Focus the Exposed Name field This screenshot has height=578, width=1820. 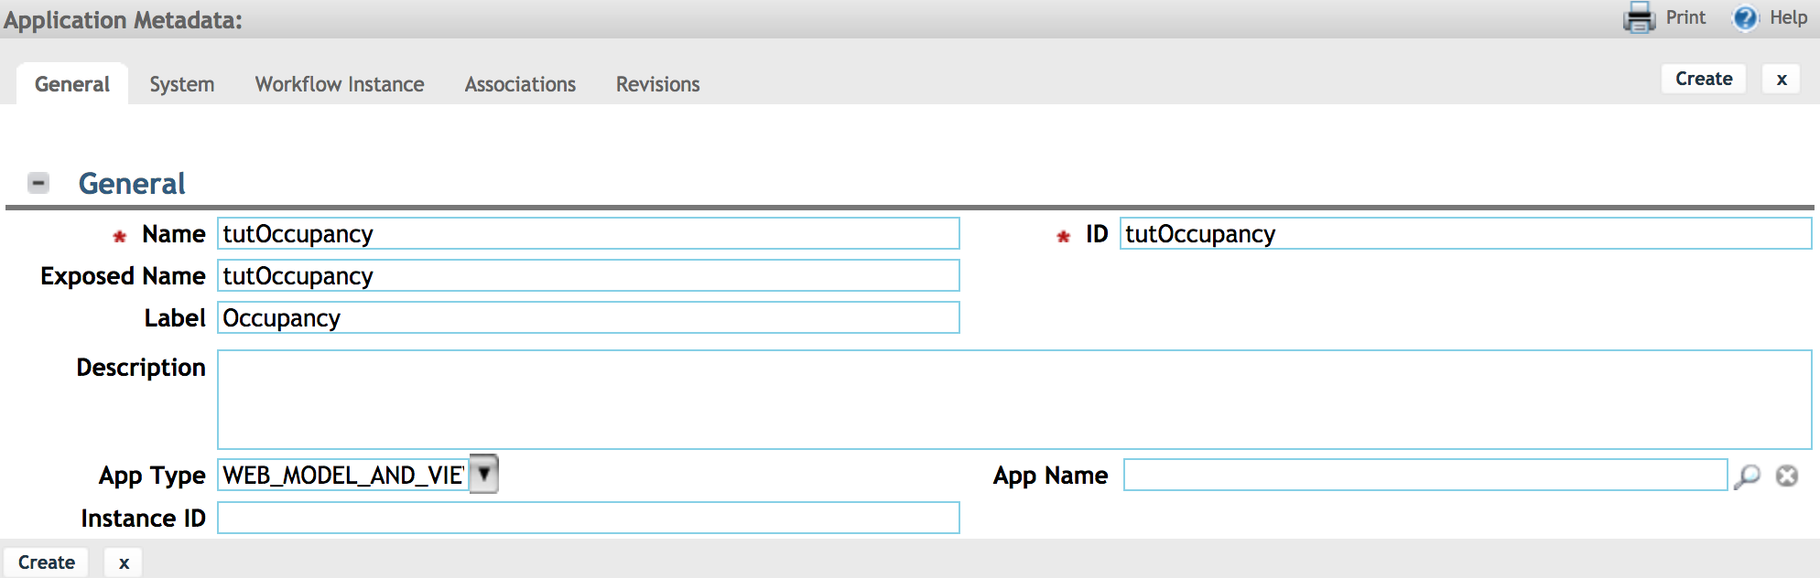tap(589, 275)
